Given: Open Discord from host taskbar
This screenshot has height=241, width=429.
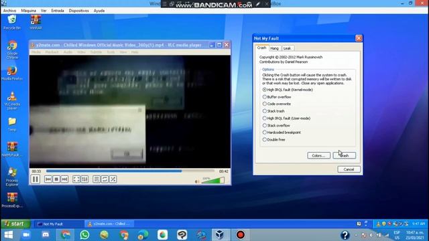Looking at the screenshot, I should point(46,235).
